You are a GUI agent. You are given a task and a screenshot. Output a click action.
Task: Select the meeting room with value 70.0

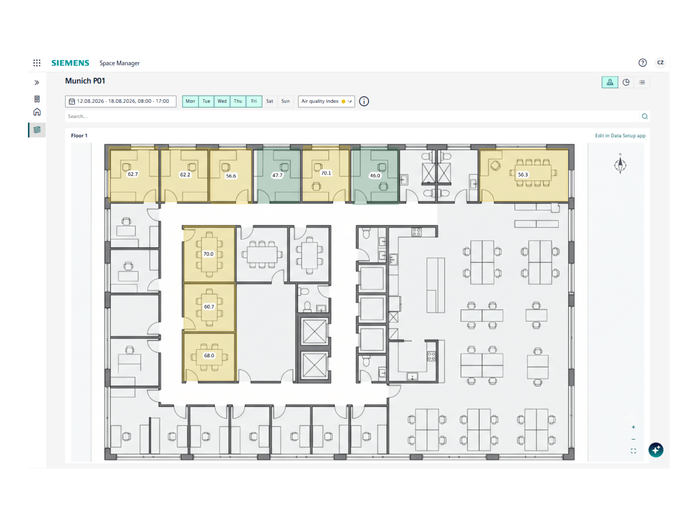pos(209,254)
